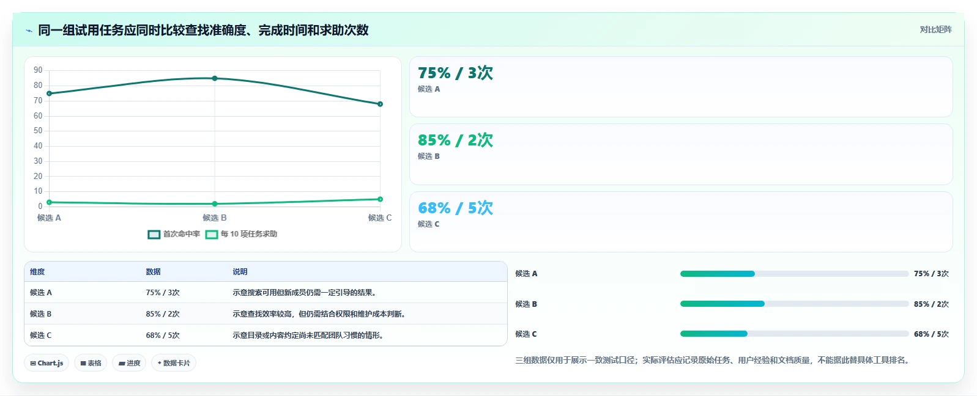Click the 85% / 2次 label beside progress bar
977x396 pixels.
pos(931,304)
